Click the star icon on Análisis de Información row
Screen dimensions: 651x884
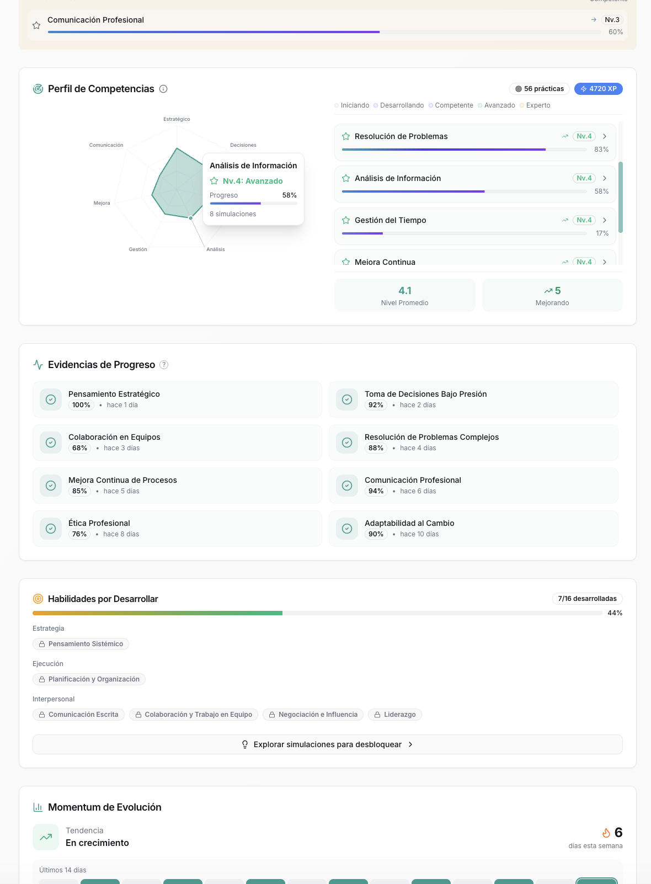(346, 178)
